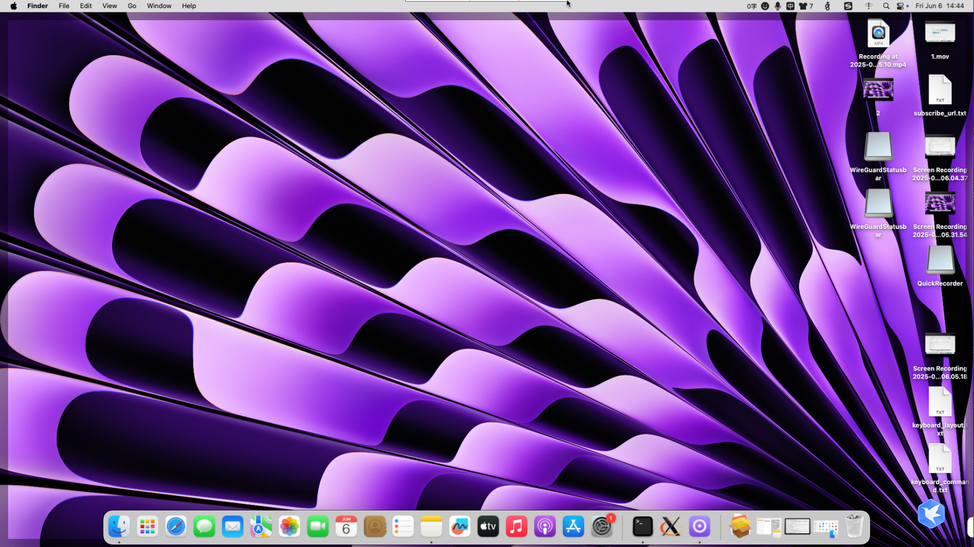Open the View menu

pos(109,6)
